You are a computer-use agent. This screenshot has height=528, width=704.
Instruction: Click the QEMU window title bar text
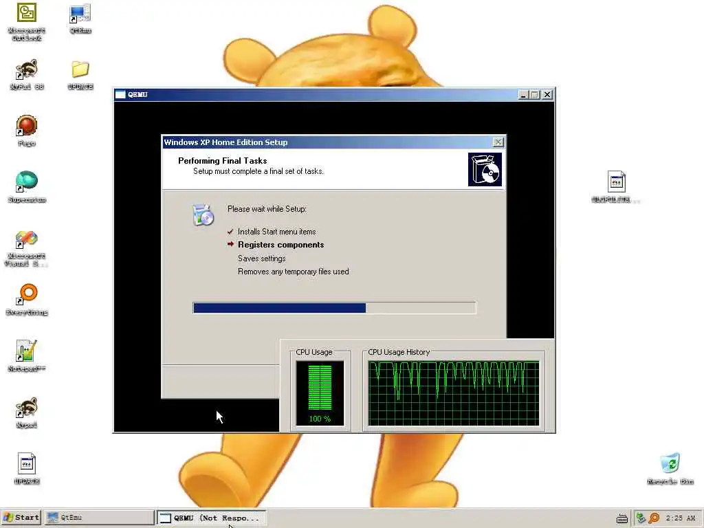point(137,94)
